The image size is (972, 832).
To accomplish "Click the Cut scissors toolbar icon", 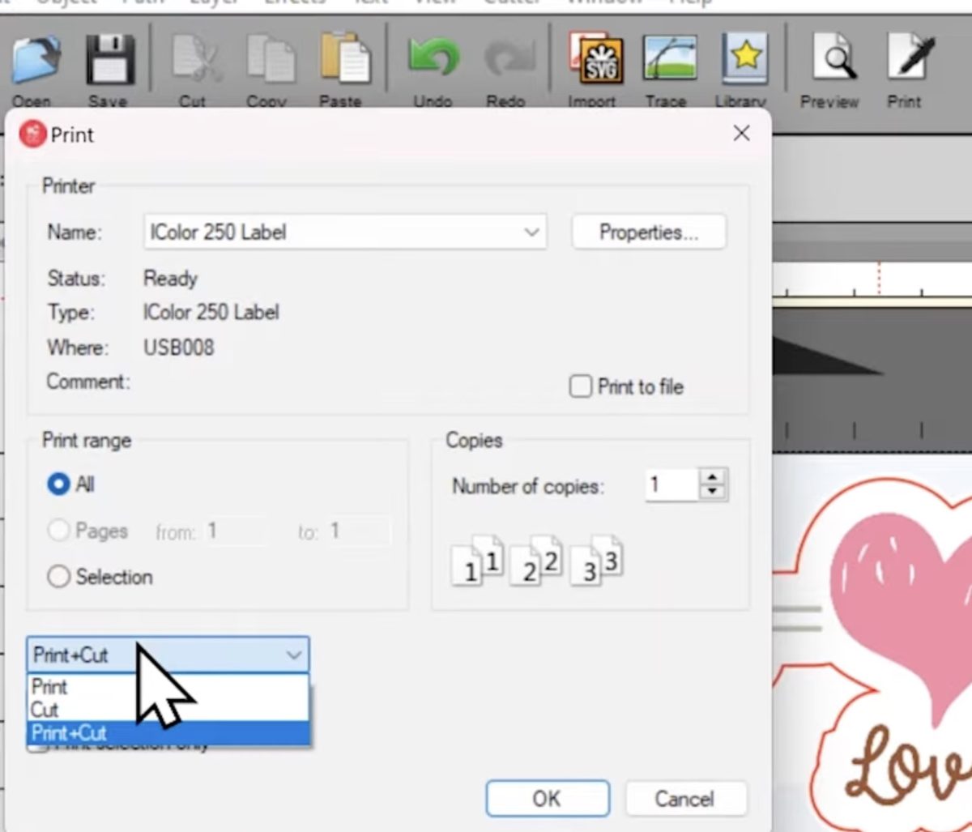I will [196, 58].
